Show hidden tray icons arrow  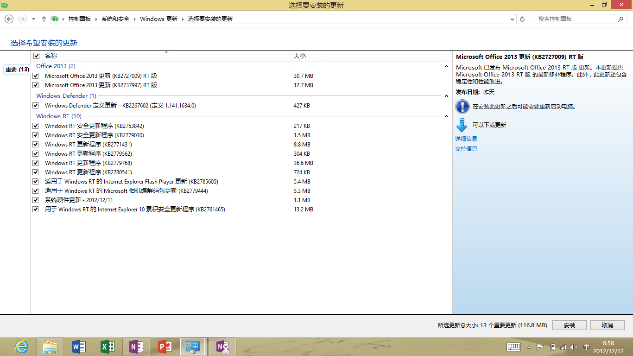[x=529, y=347]
